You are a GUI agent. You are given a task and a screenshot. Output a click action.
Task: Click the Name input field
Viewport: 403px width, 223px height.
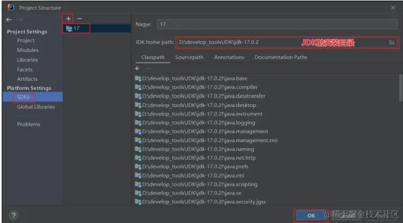tap(277, 24)
